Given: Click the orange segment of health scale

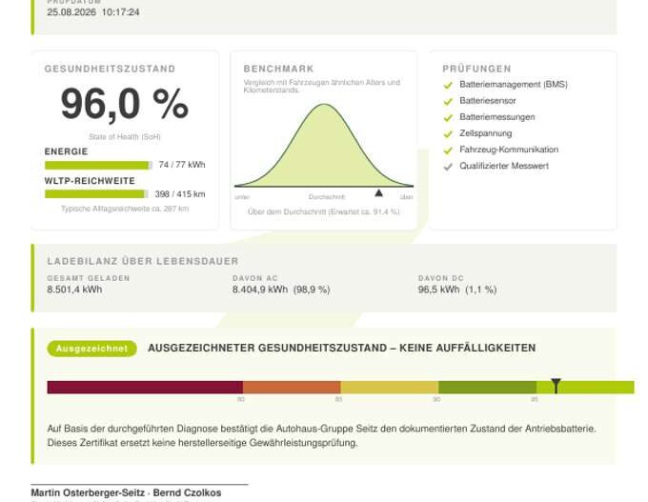Looking at the screenshot, I should click(292, 387).
